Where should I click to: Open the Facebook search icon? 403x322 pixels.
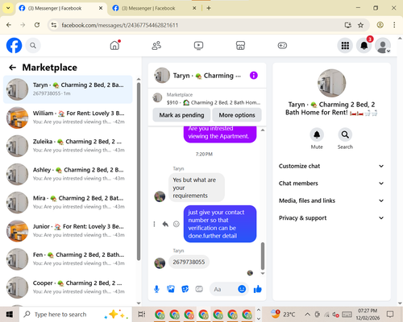click(x=33, y=46)
